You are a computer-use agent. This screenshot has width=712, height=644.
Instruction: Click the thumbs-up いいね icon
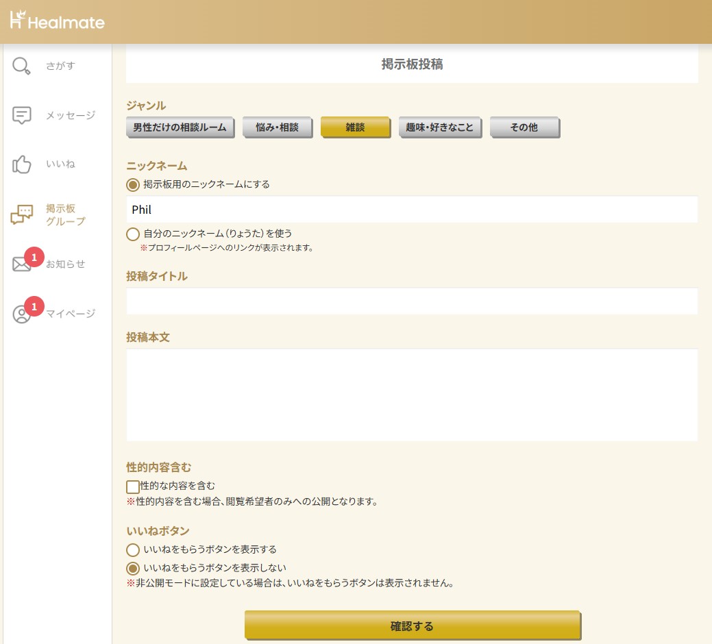22,164
